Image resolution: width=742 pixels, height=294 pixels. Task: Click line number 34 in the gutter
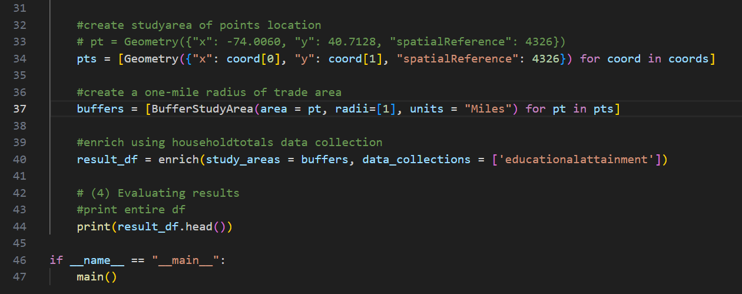(x=20, y=59)
